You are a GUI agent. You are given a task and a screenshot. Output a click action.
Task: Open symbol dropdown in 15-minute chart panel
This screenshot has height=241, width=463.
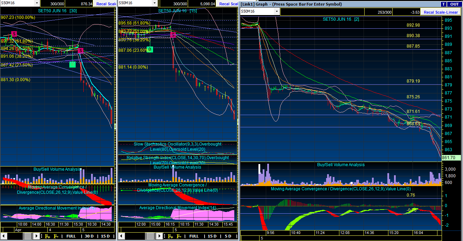155,3
